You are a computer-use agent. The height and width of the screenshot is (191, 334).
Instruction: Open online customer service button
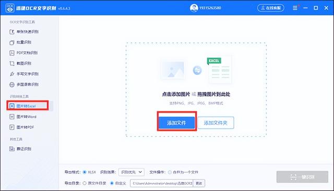click(x=271, y=8)
